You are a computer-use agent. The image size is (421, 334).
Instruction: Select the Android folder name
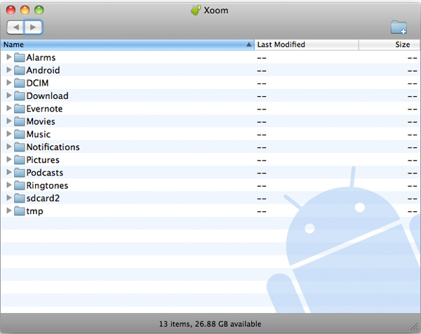[43, 70]
